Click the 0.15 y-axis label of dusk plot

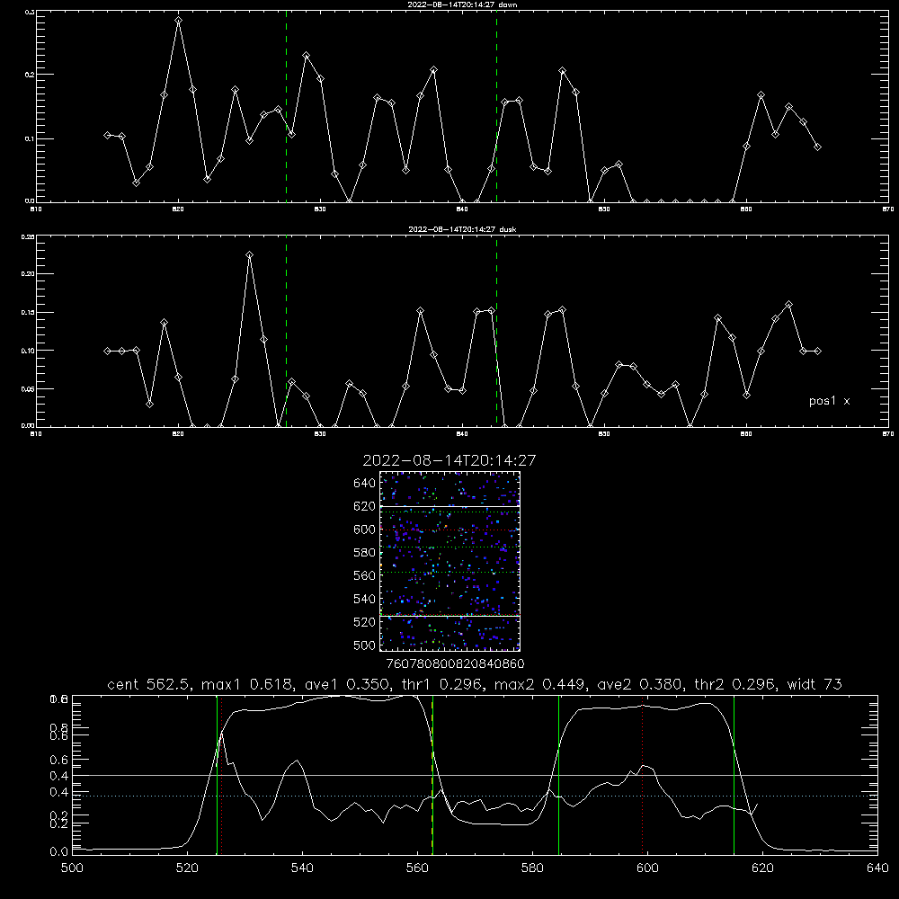click(x=28, y=313)
